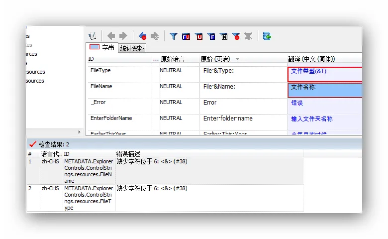Toggle the U filter icon
Image resolution: width=388 pixels, height=239 pixels.
pos(199,36)
